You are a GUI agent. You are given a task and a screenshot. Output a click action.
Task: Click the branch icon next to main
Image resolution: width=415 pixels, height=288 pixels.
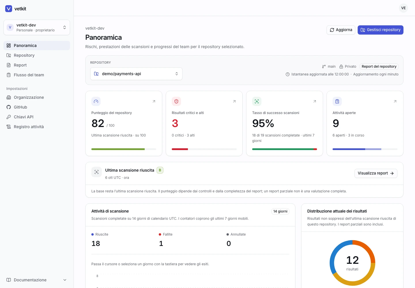(x=324, y=67)
